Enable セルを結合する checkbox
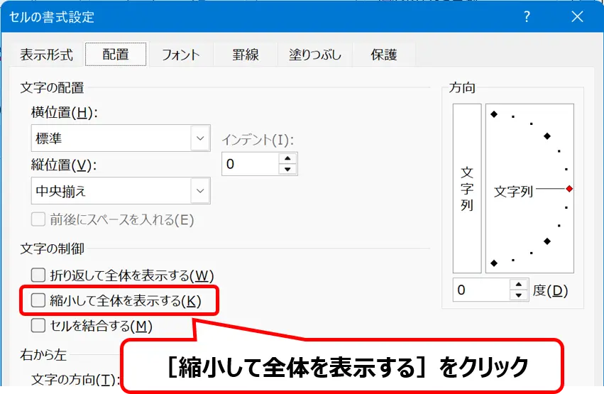The width and height of the screenshot is (604, 394). point(38,325)
